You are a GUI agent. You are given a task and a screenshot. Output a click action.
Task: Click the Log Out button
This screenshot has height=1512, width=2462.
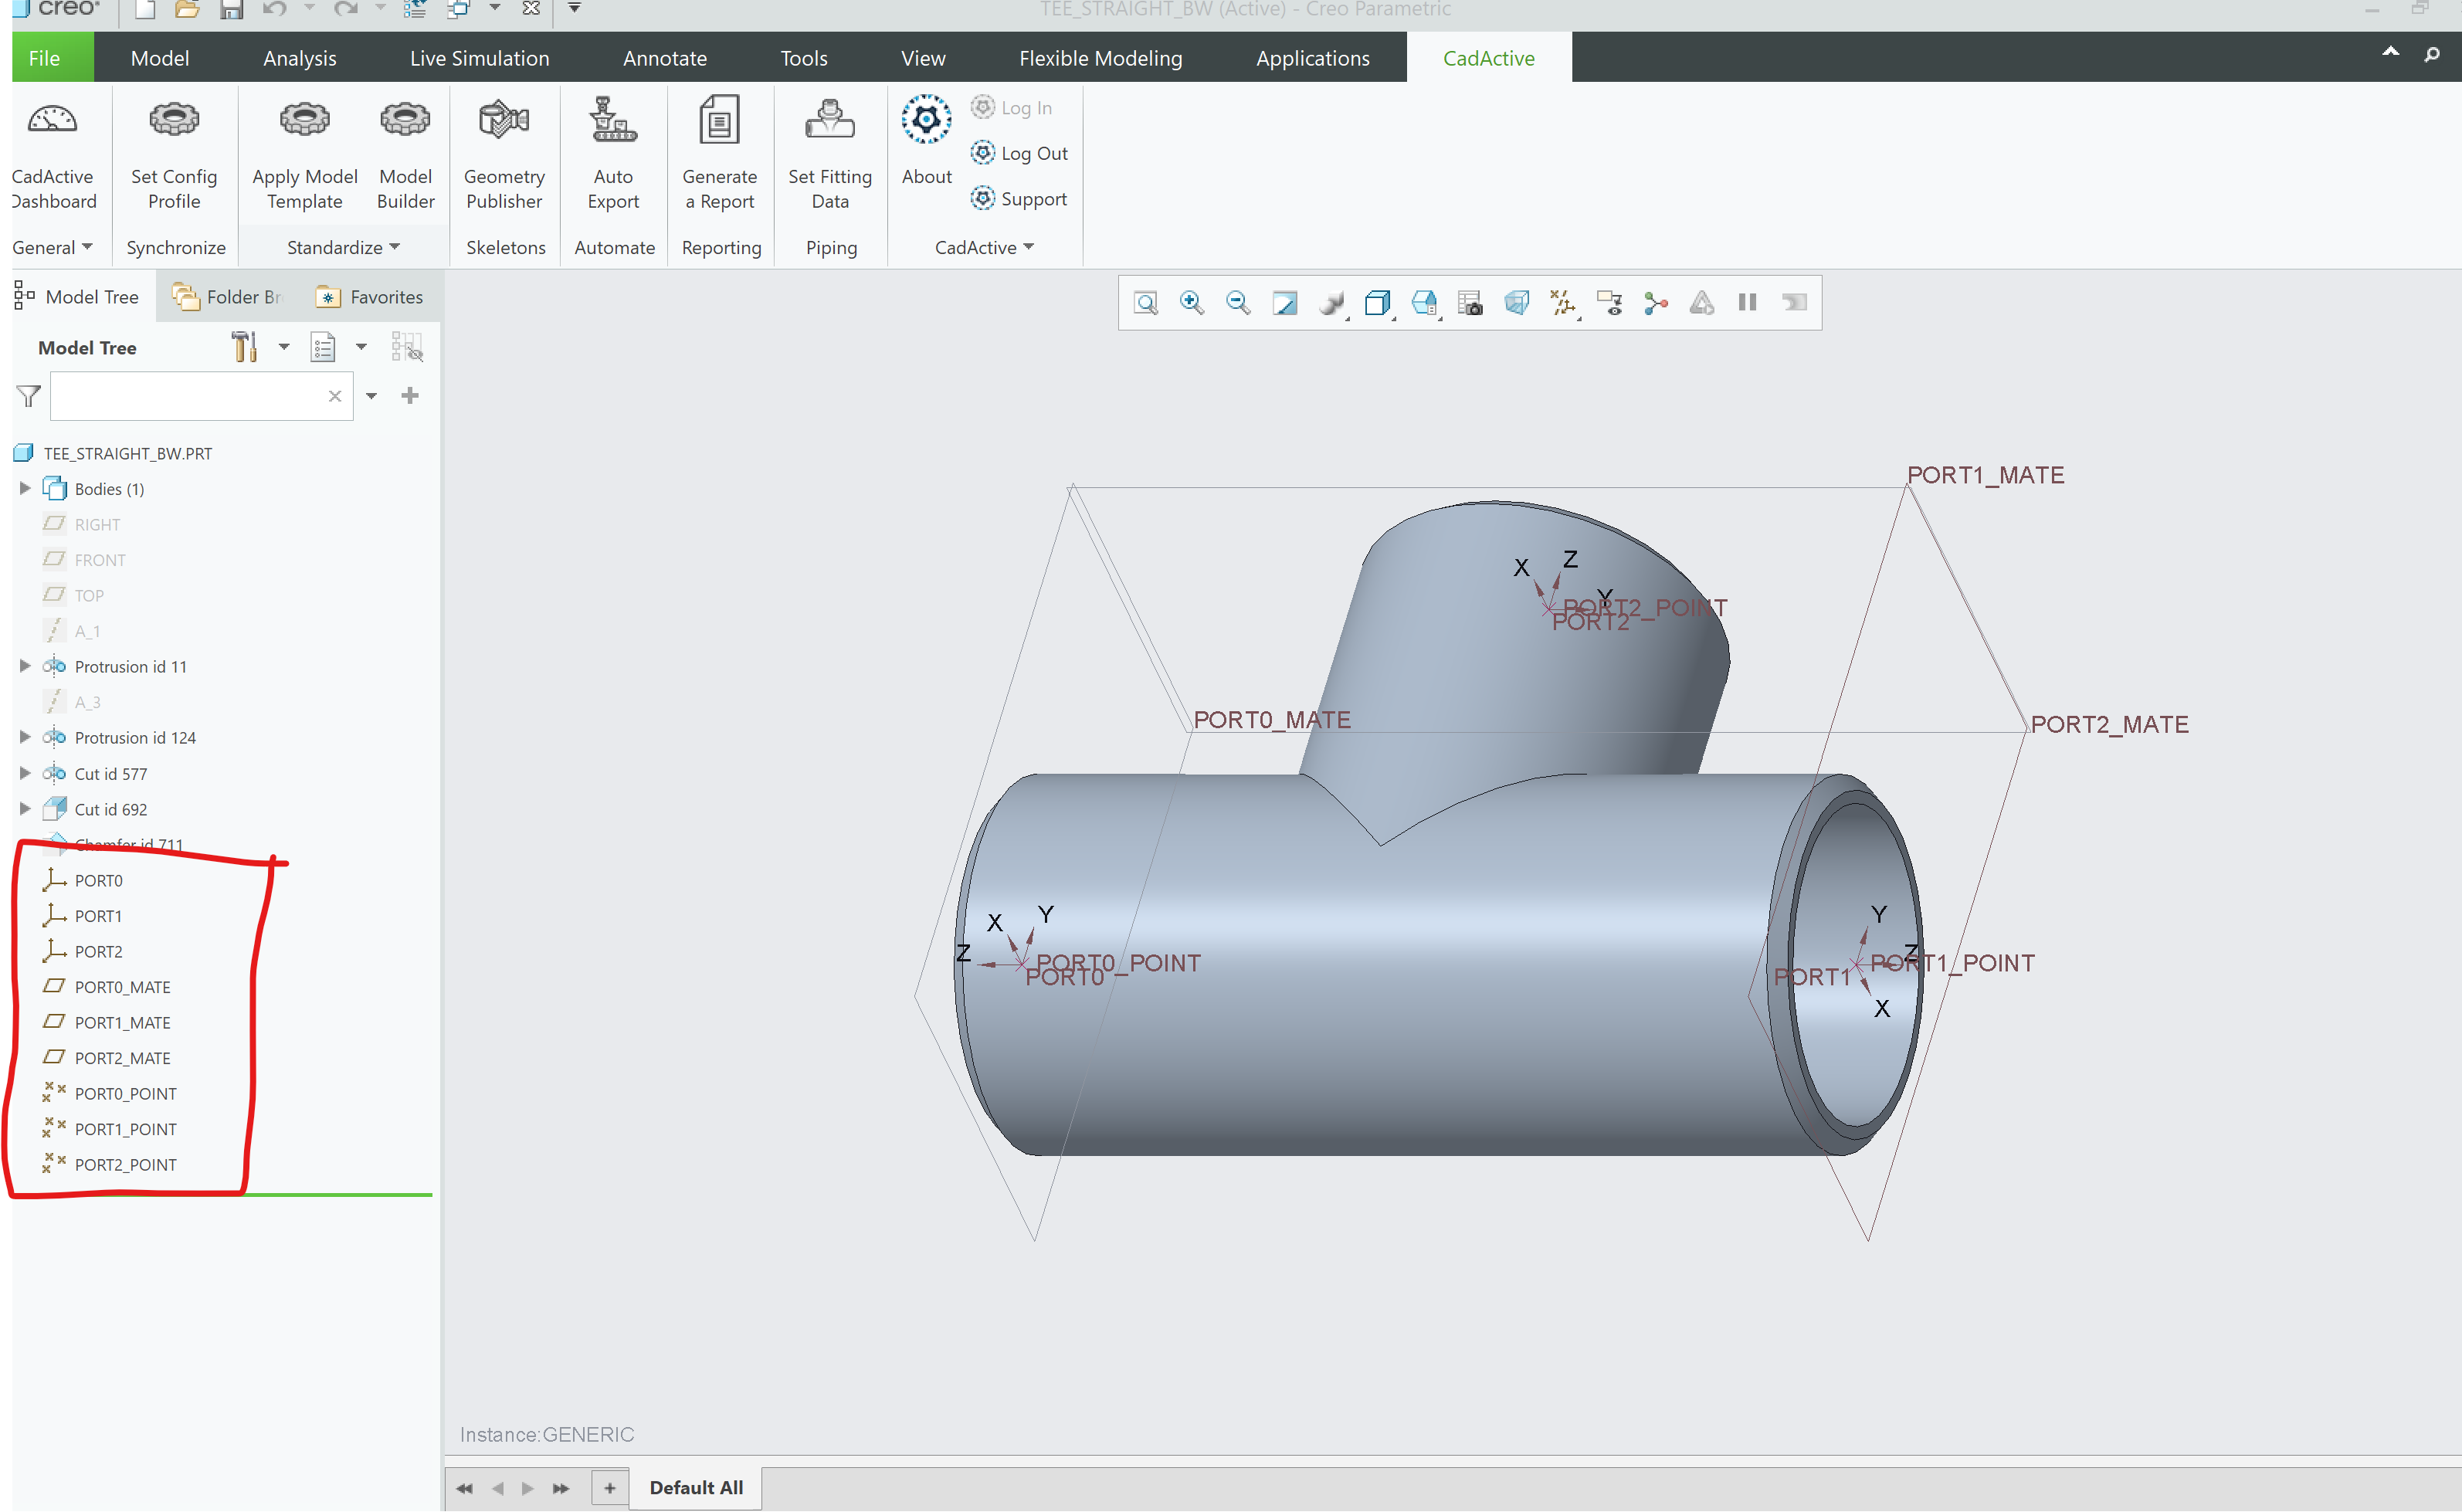coord(1020,153)
